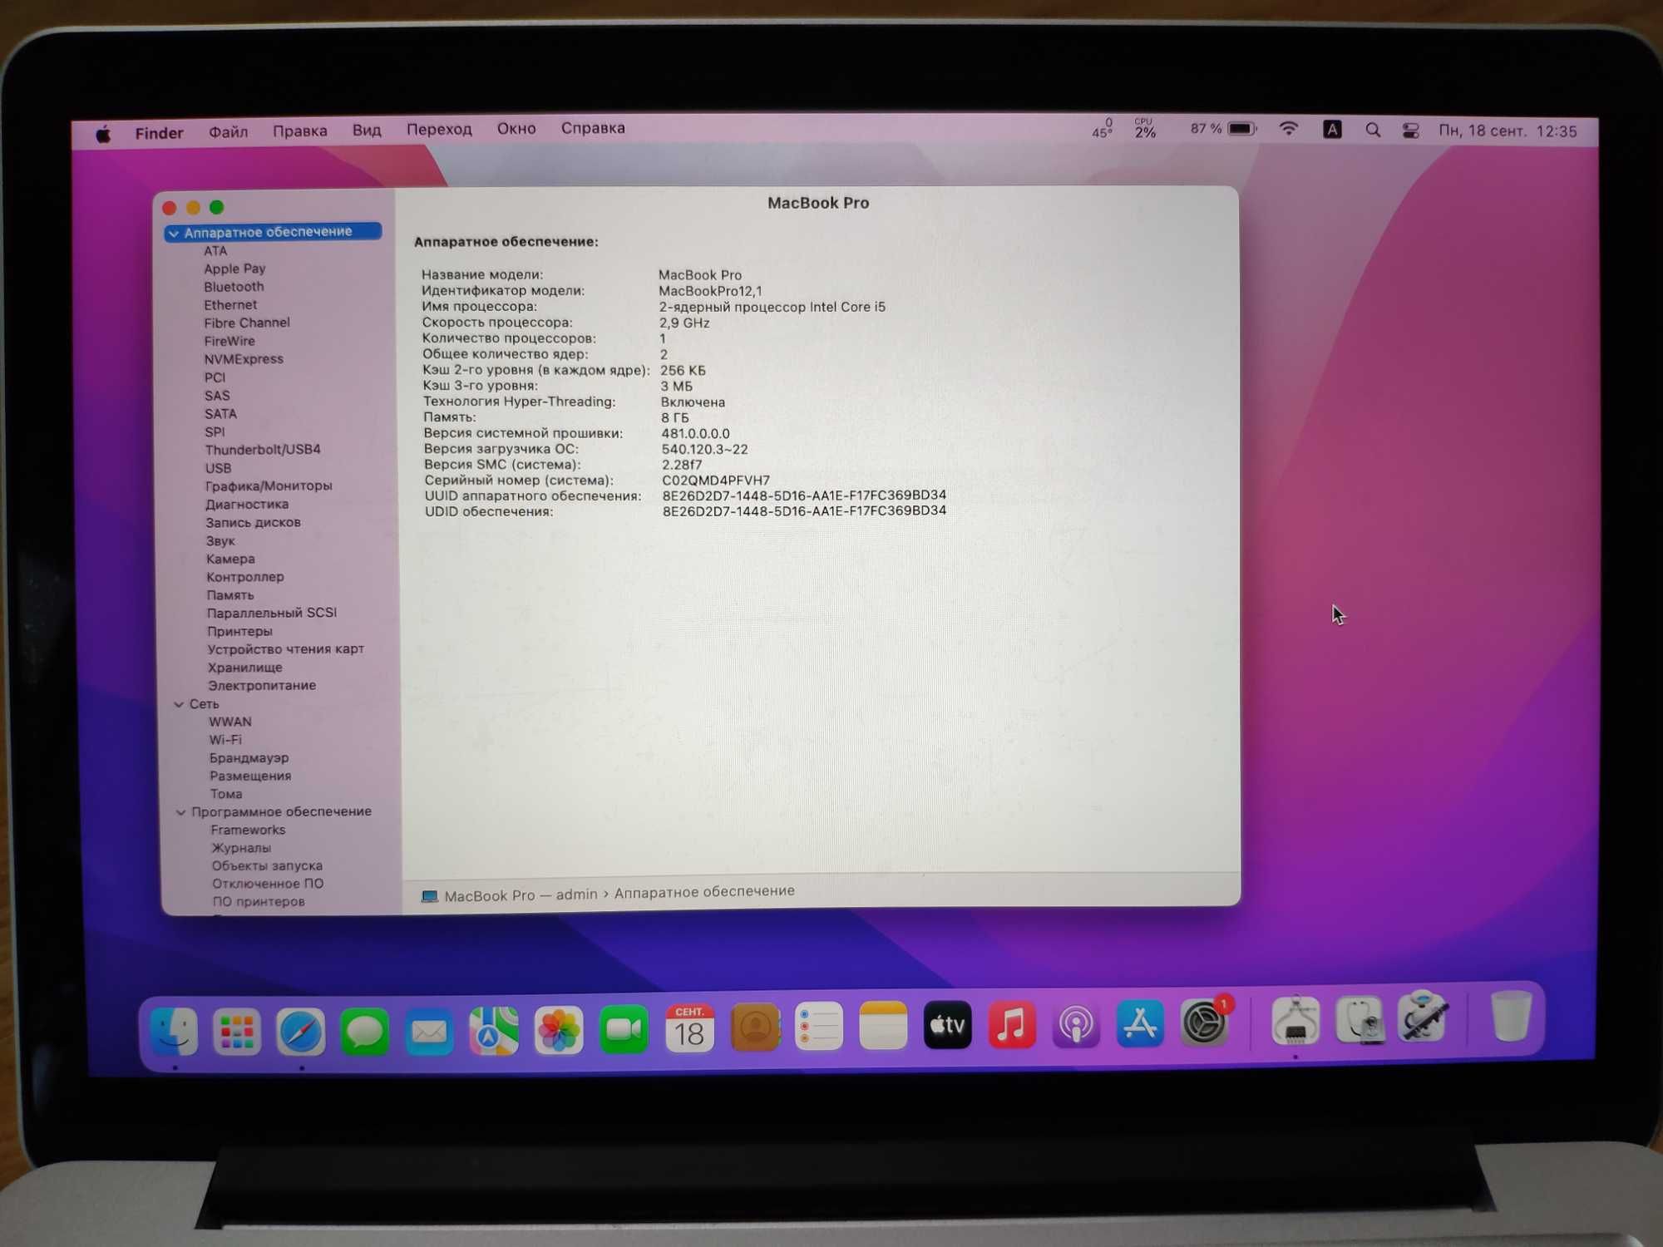Open Spotlight search magnifier icon

tap(1373, 130)
